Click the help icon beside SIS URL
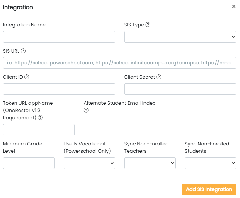Screen dimensions: 240x198 click(x=23, y=51)
